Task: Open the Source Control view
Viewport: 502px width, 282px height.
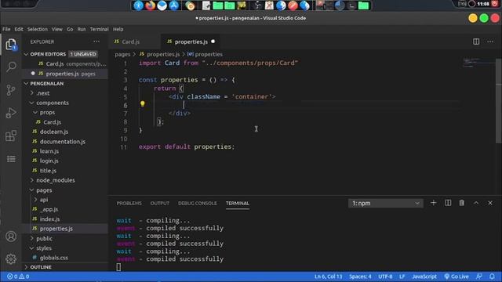Action: click(11, 90)
